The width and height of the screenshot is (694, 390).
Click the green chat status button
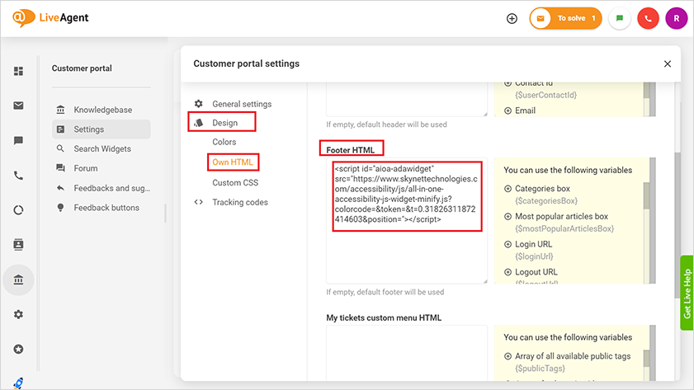(x=619, y=19)
